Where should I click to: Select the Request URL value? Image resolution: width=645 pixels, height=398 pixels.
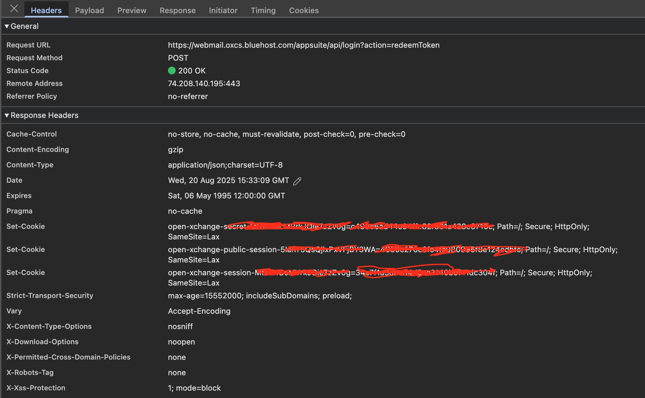tap(304, 45)
